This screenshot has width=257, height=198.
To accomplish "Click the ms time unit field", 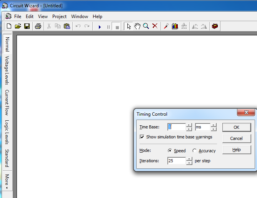I will [x=203, y=127].
